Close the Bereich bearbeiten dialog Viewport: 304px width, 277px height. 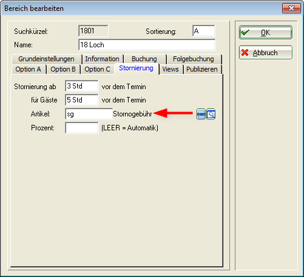(291, 8)
